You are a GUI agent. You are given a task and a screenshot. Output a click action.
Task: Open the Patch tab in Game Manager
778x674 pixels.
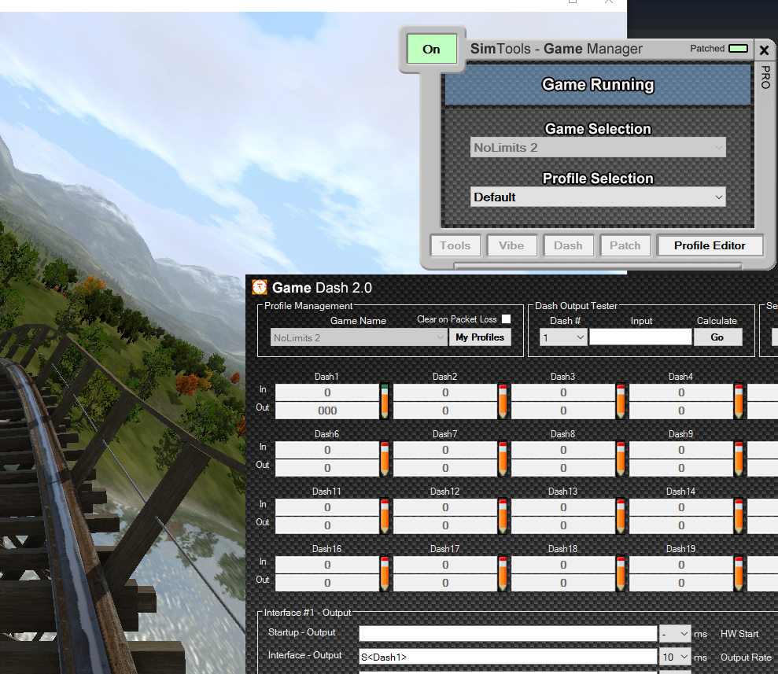click(x=625, y=245)
